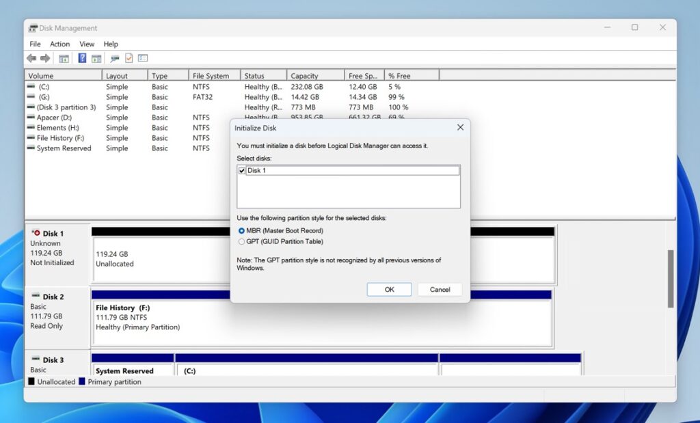The image size is (700, 423).
Task: Cancel the Initialize Disk dialog
Action: tap(440, 289)
